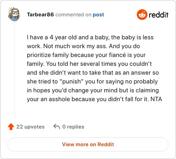Click the reply arrow icon
The image size is (176, 159).
click(57, 126)
